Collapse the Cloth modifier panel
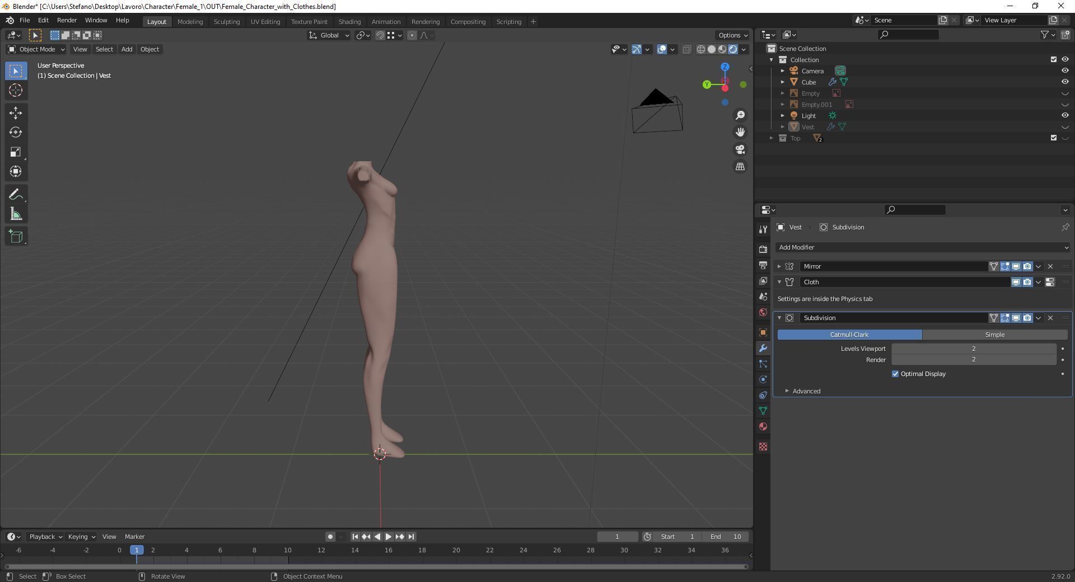Viewport: 1075px width, 582px height. click(779, 282)
